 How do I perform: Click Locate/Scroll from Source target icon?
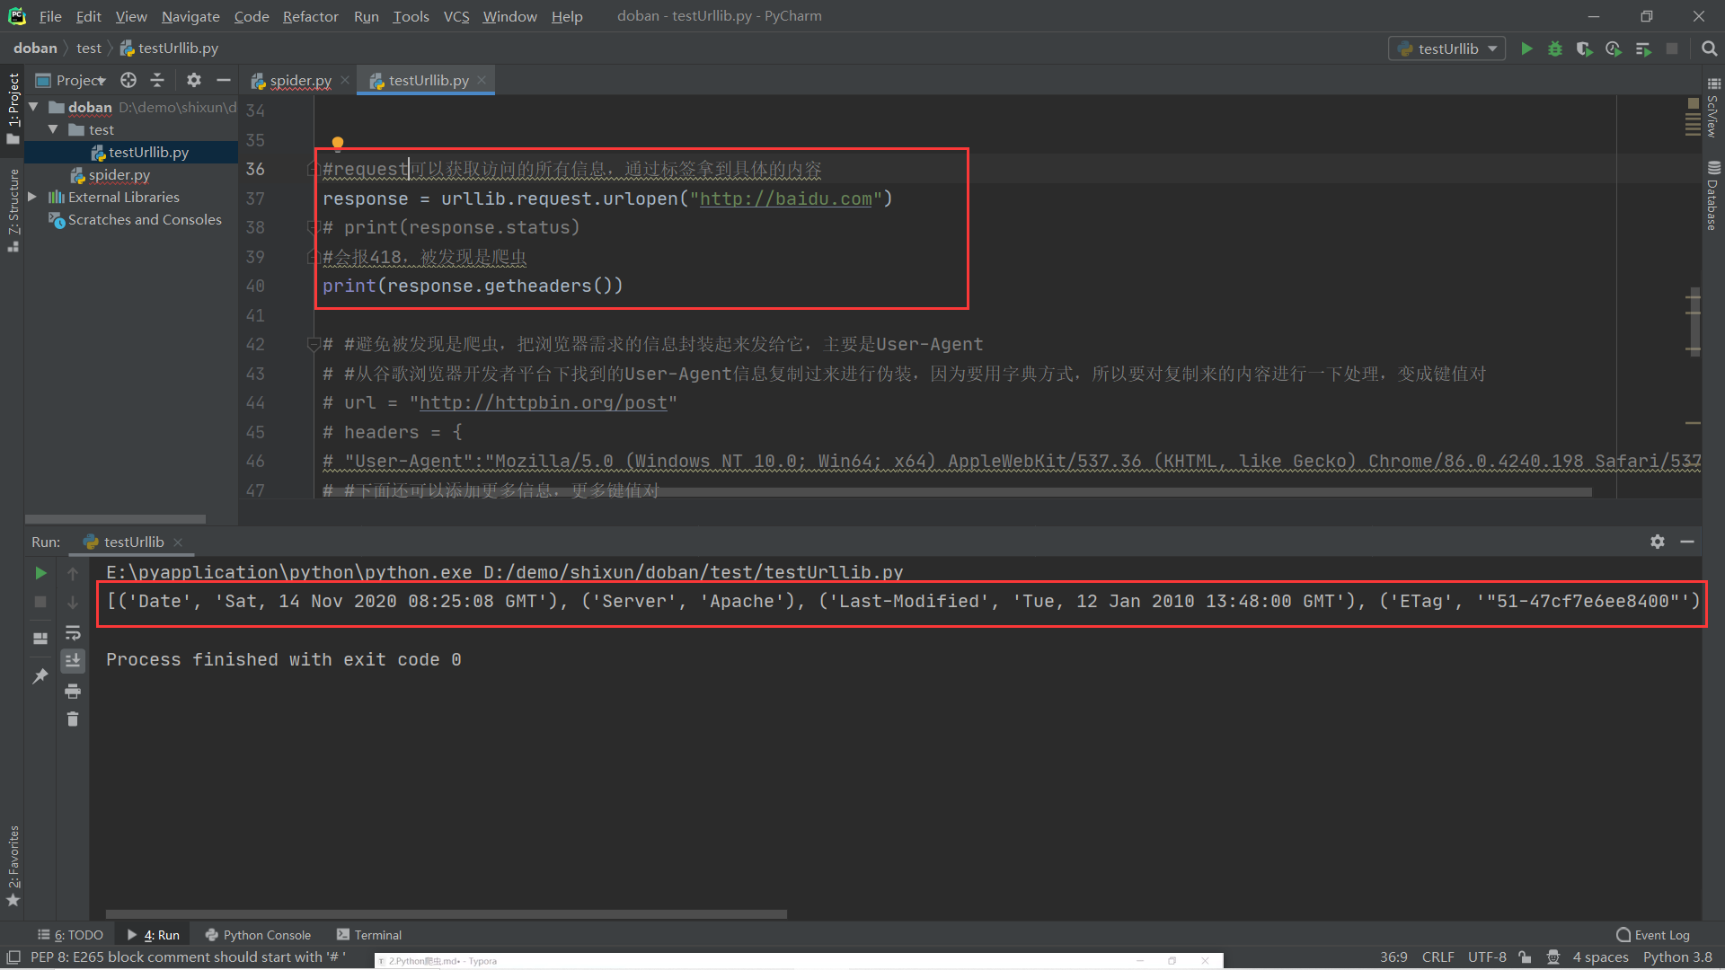[128, 81]
